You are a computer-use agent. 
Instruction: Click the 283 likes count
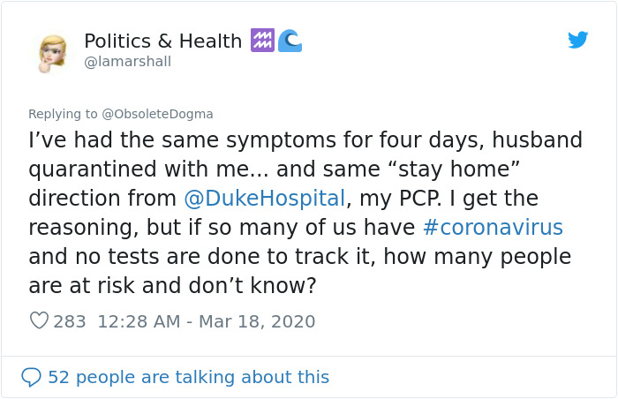coord(70,321)
